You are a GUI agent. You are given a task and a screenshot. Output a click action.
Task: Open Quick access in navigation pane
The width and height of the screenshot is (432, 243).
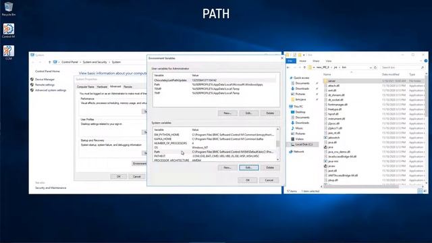coord(301,78)
